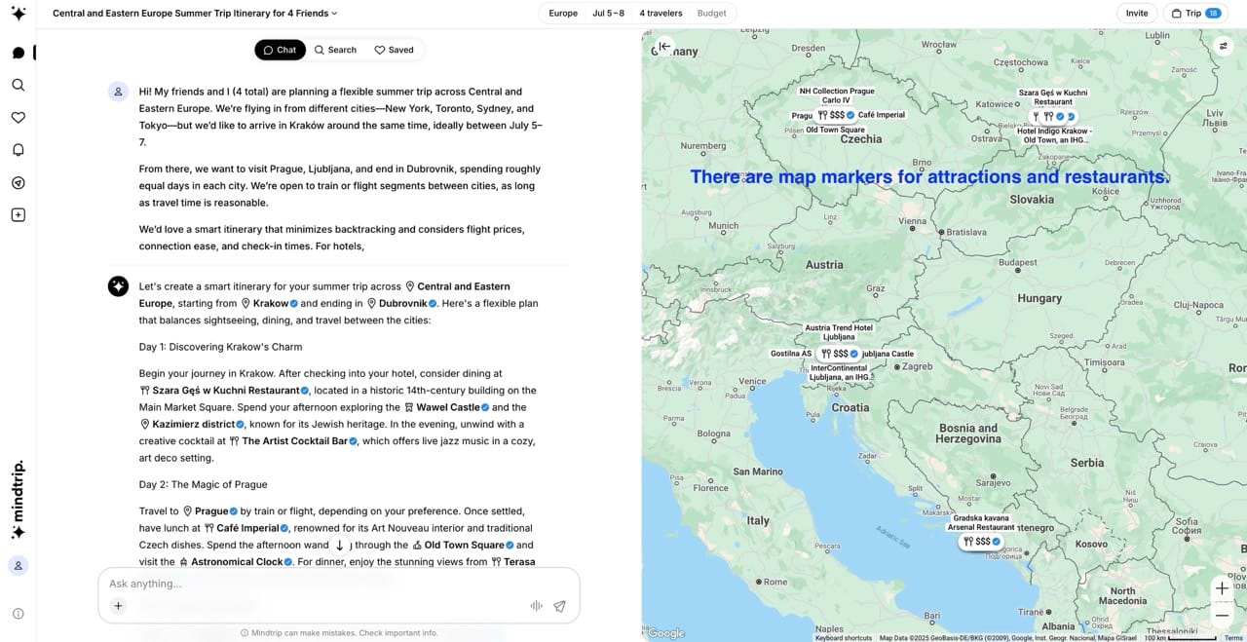Open the search icon in the sidebar
The height and width of the screenshot is (642, 1247).
pyautogui.click(x=18, y=85)
